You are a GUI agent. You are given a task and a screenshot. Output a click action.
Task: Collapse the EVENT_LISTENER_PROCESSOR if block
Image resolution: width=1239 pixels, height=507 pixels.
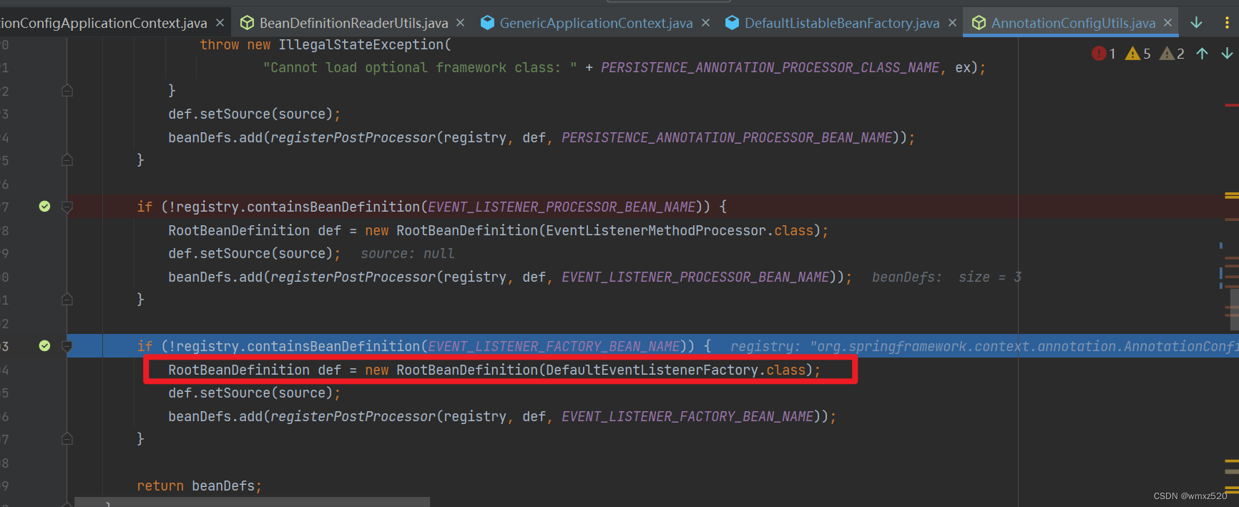click(67, 207)
